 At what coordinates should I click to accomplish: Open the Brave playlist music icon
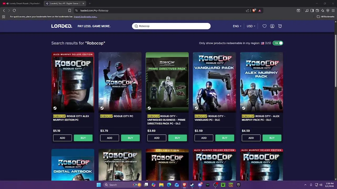click(307, 10)
